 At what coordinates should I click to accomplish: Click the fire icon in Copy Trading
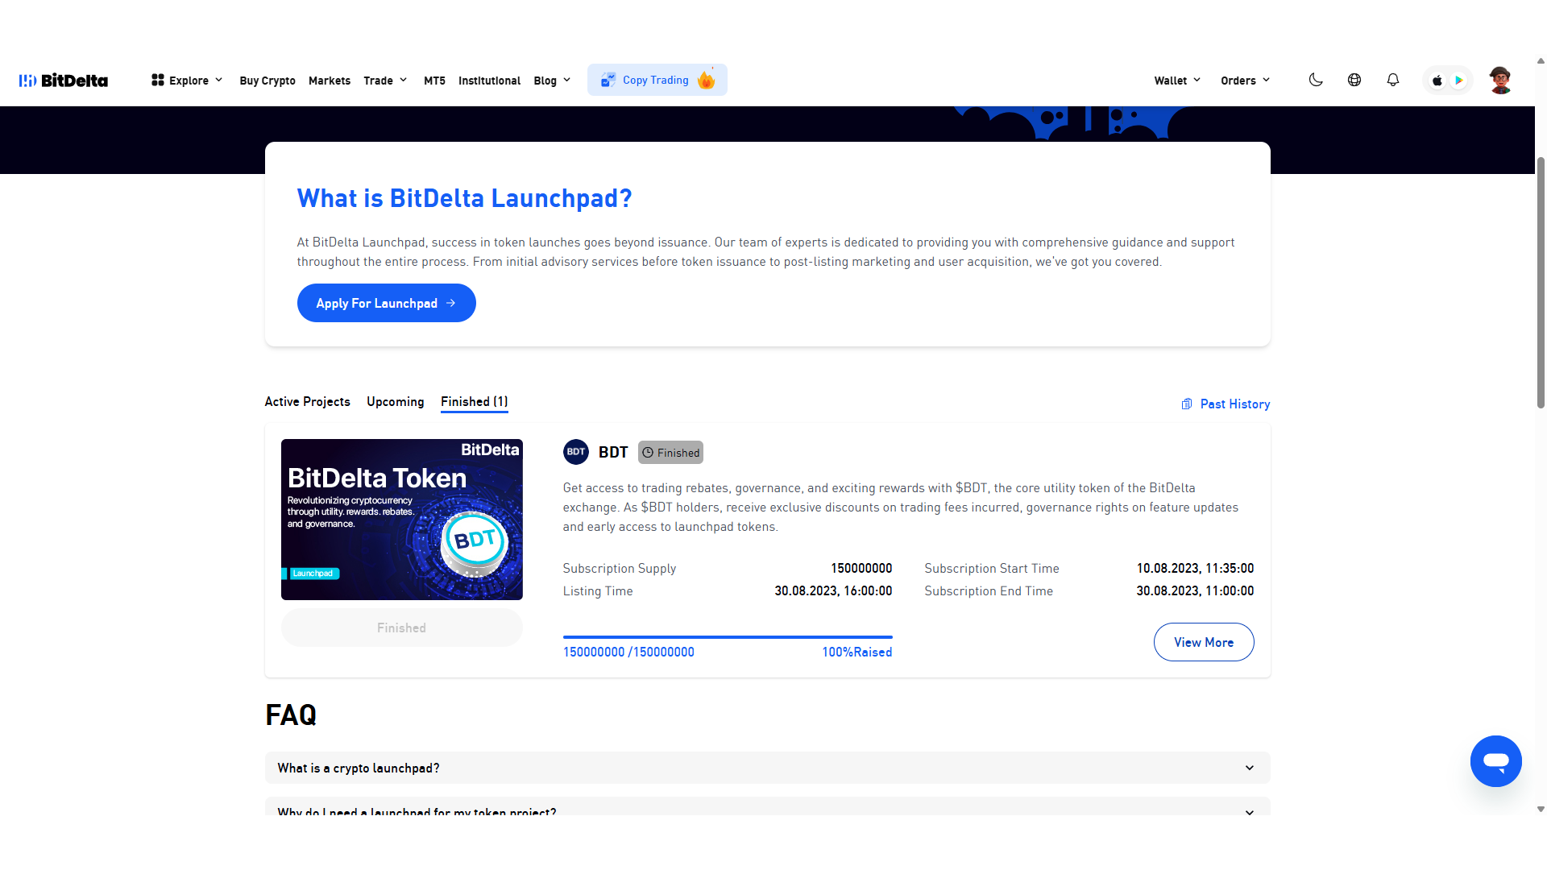[x=706, y=80]
